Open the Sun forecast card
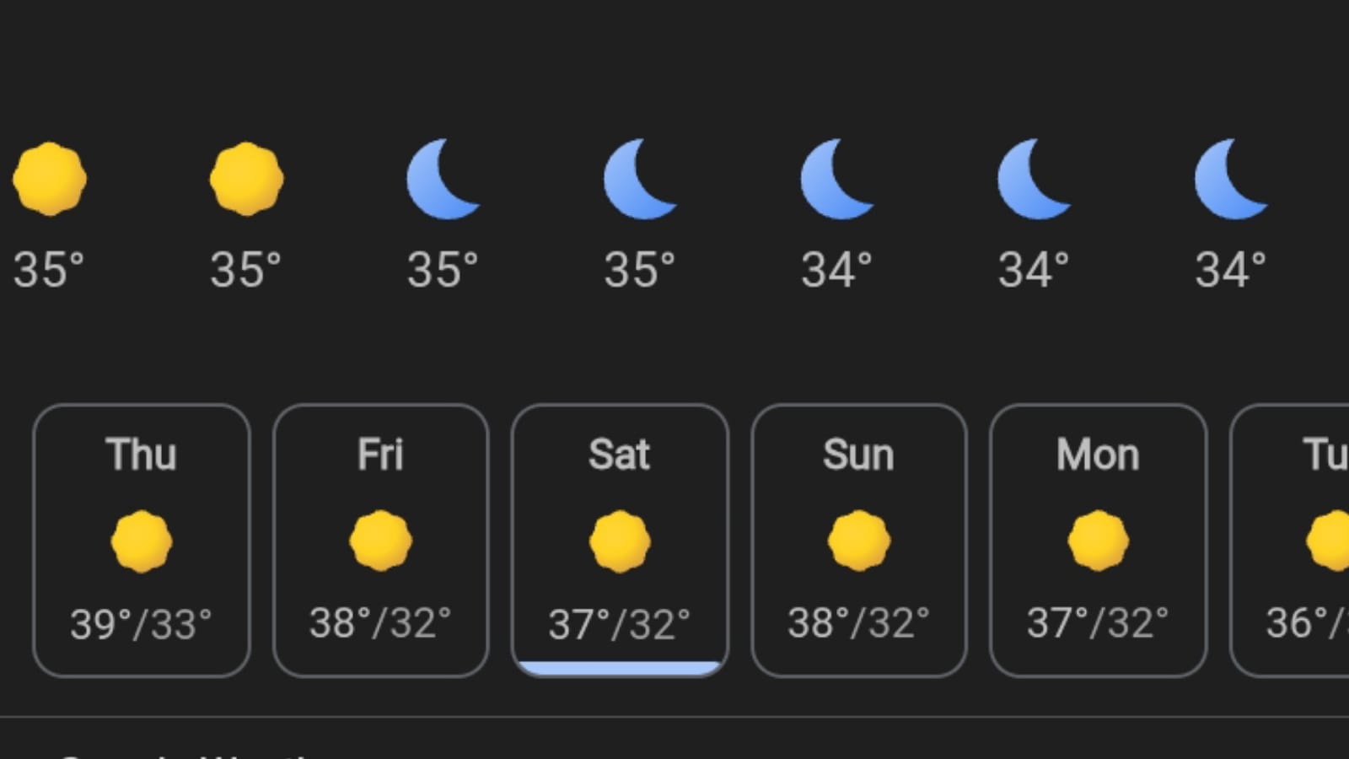 [858, 541]
